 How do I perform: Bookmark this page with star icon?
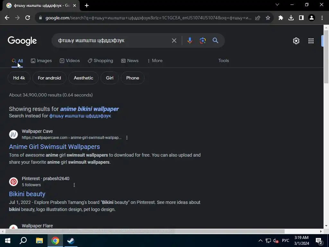(268, 18)
